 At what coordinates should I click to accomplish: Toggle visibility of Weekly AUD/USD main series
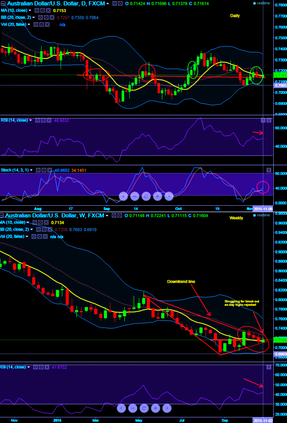pos(114,216)
